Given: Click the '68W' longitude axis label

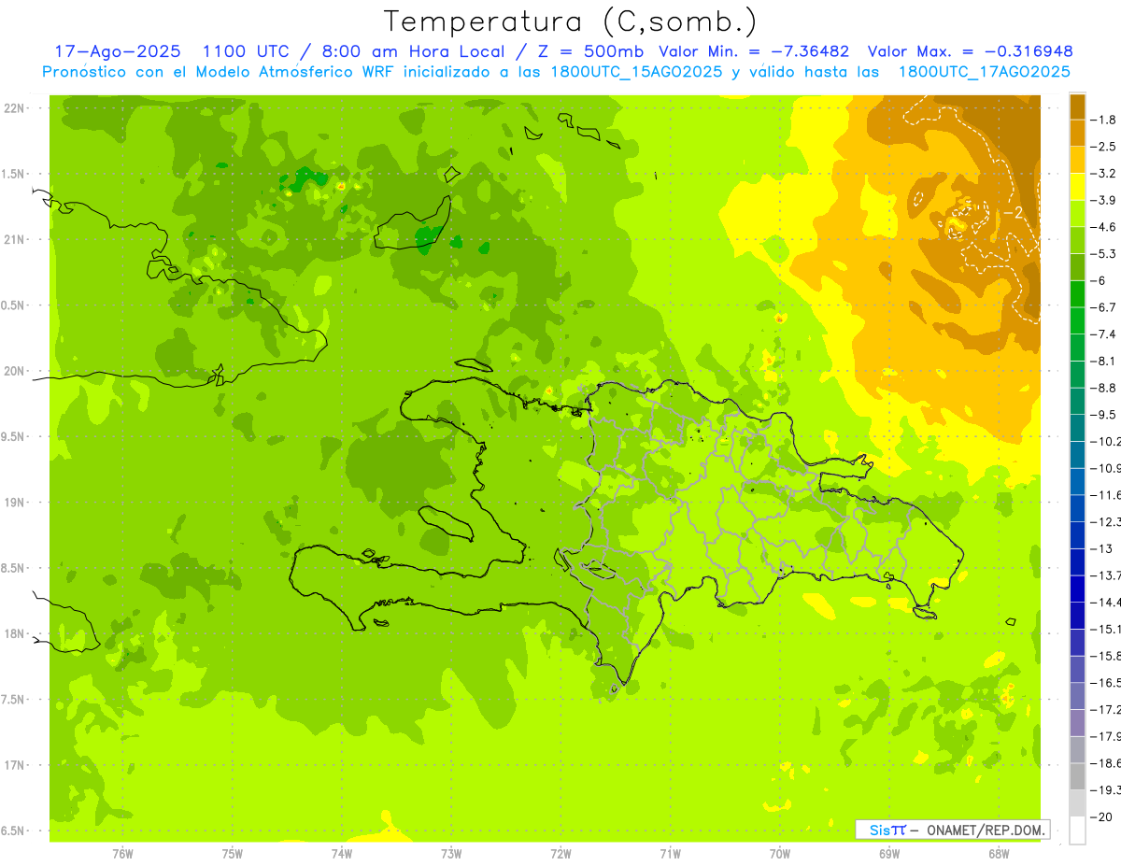Looking at the screenshot, I should [x=999, y=853].
